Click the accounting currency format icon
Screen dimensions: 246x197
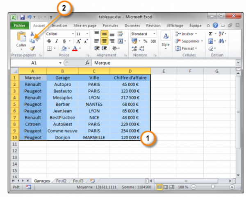click(134, 41)
